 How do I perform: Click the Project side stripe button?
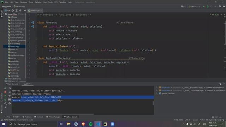click(x=1, y=13)
